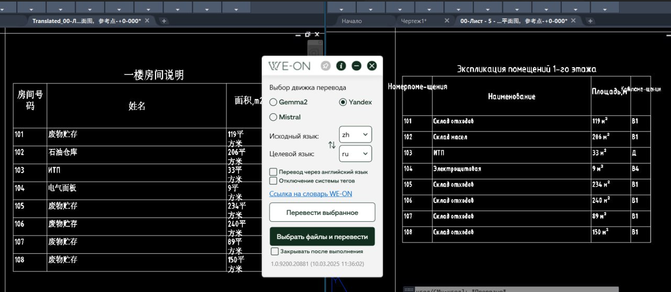Select 电气面板 cell in row 104
This screenshot has height=292, width=671.
click(x=63, y=188)
